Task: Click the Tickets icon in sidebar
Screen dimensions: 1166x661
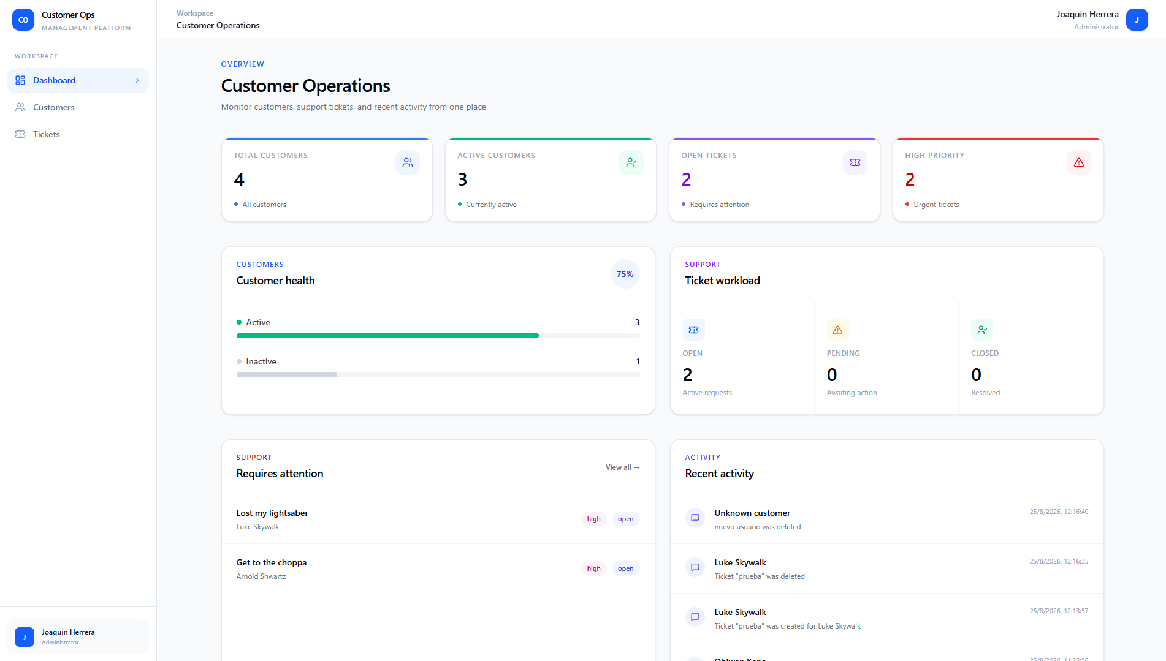Action: pos(20,134)
